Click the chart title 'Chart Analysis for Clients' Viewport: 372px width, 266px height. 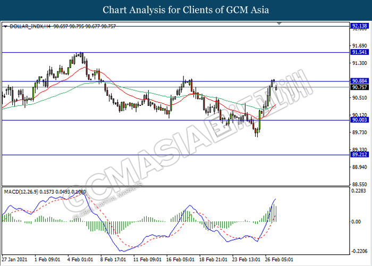185,10
